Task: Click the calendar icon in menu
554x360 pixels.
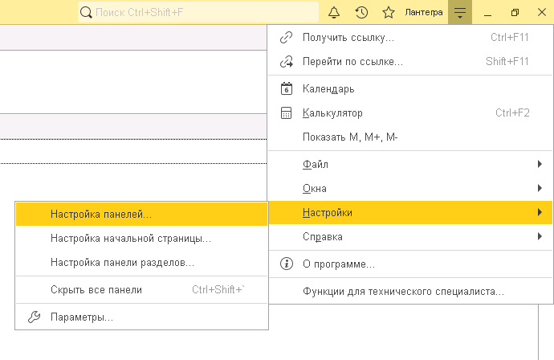Action: (x=286, y=89)
